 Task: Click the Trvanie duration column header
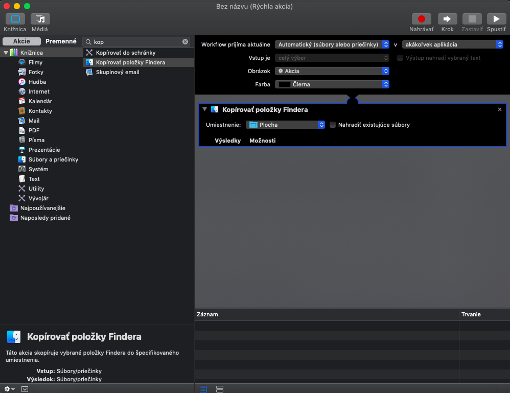484,314
